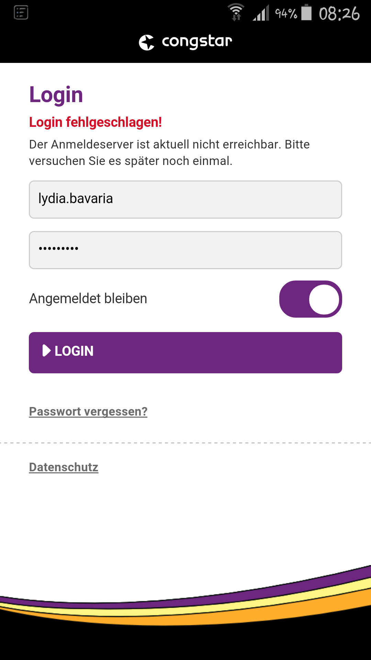Tap the Angemeldet bleiben label text
This screenshot has height=660, width=371.
pyautogui.click(x=88, y=298)
